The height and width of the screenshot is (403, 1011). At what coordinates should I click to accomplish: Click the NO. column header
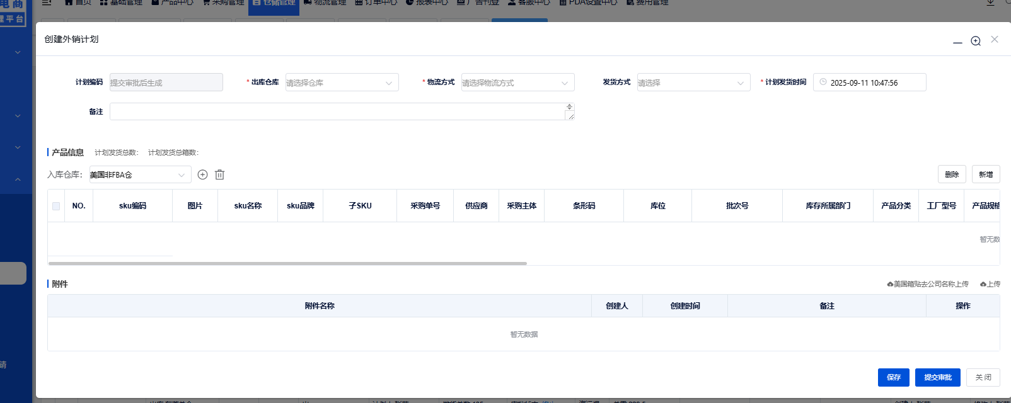pyautogui.click(x=79, y=206)
